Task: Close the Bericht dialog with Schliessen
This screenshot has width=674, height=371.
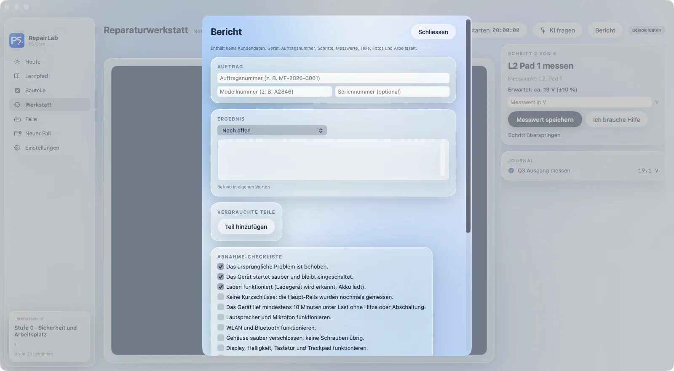Action: coord(433,32)
